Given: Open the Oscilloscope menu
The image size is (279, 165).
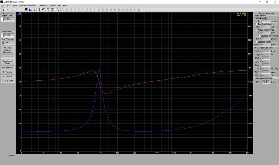Looking at the screenshot, I should (x=55, y=6).
